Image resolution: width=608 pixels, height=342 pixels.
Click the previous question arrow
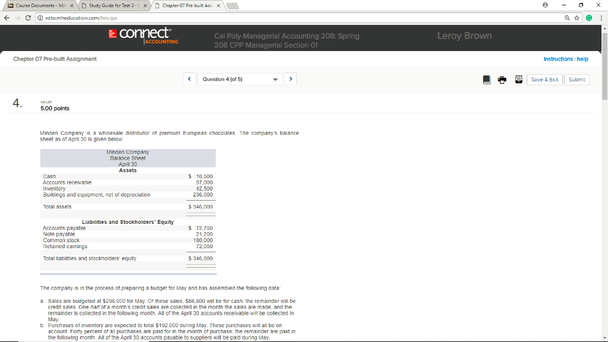tap(189, 78)
